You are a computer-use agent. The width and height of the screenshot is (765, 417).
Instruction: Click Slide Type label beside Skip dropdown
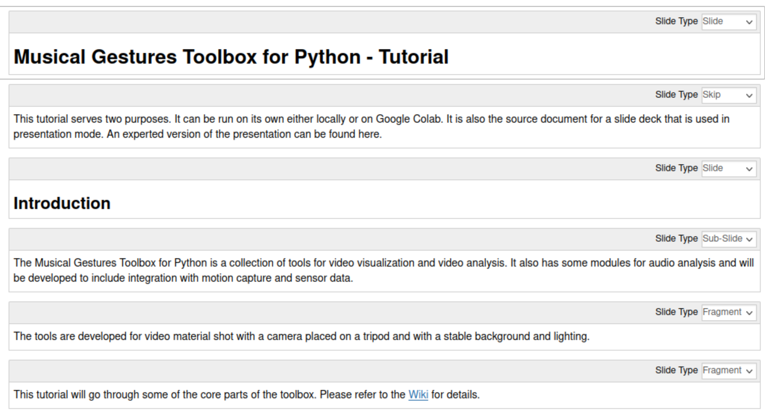point(677,94)
